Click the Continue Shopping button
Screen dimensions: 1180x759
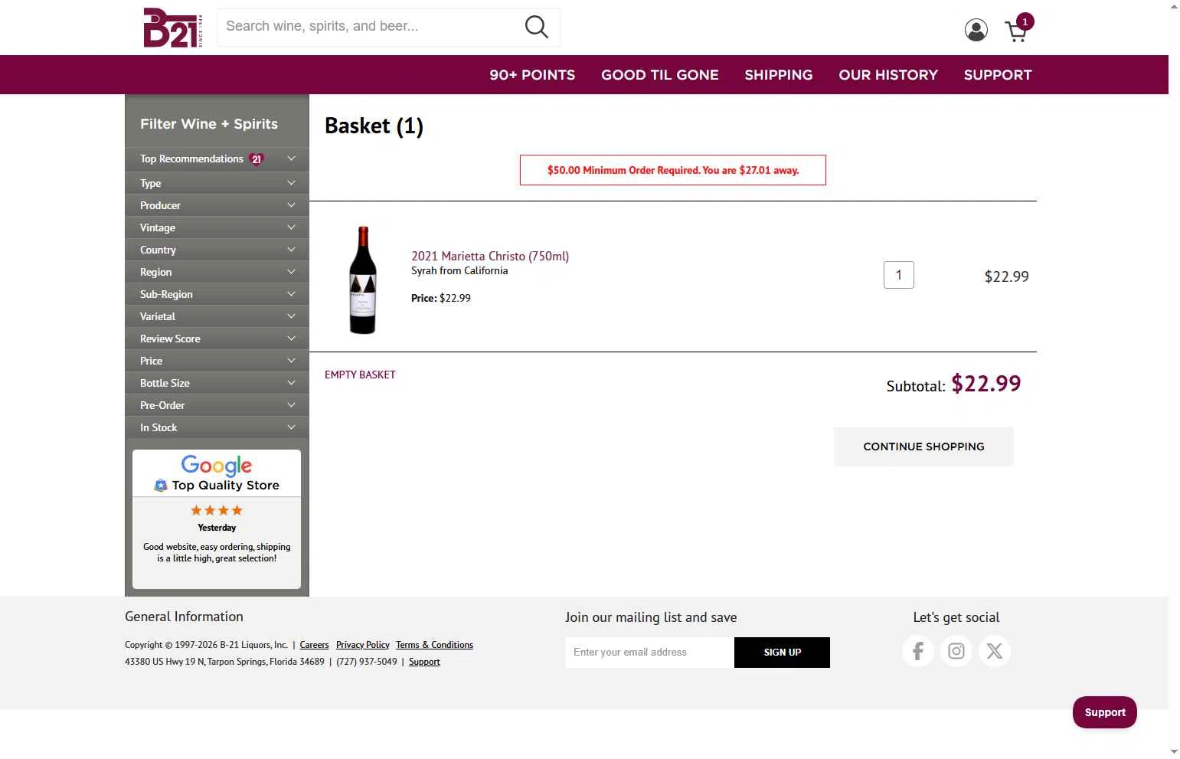coord(923,447)
